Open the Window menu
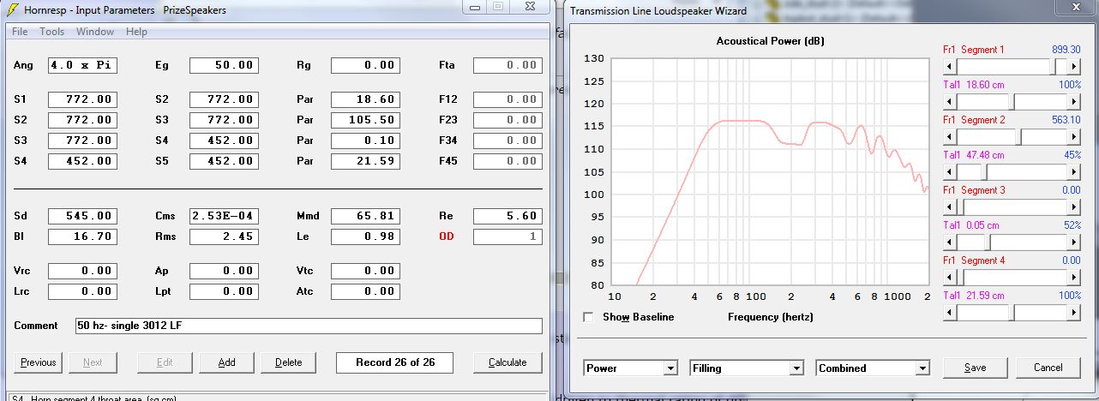 coord(95,32)
